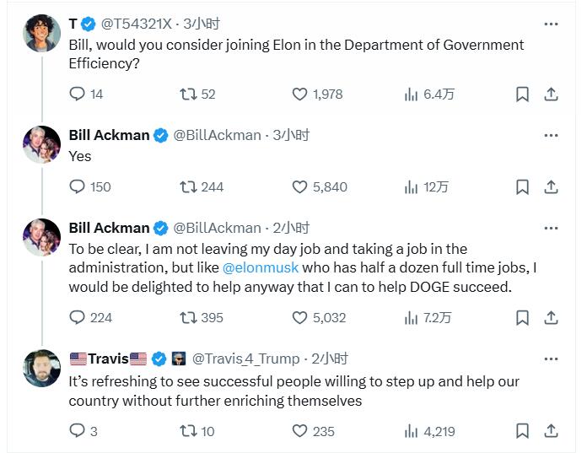Bookmark the "To be clear" tweet
This screenshot has height=453, width=587.
(522, 318)
